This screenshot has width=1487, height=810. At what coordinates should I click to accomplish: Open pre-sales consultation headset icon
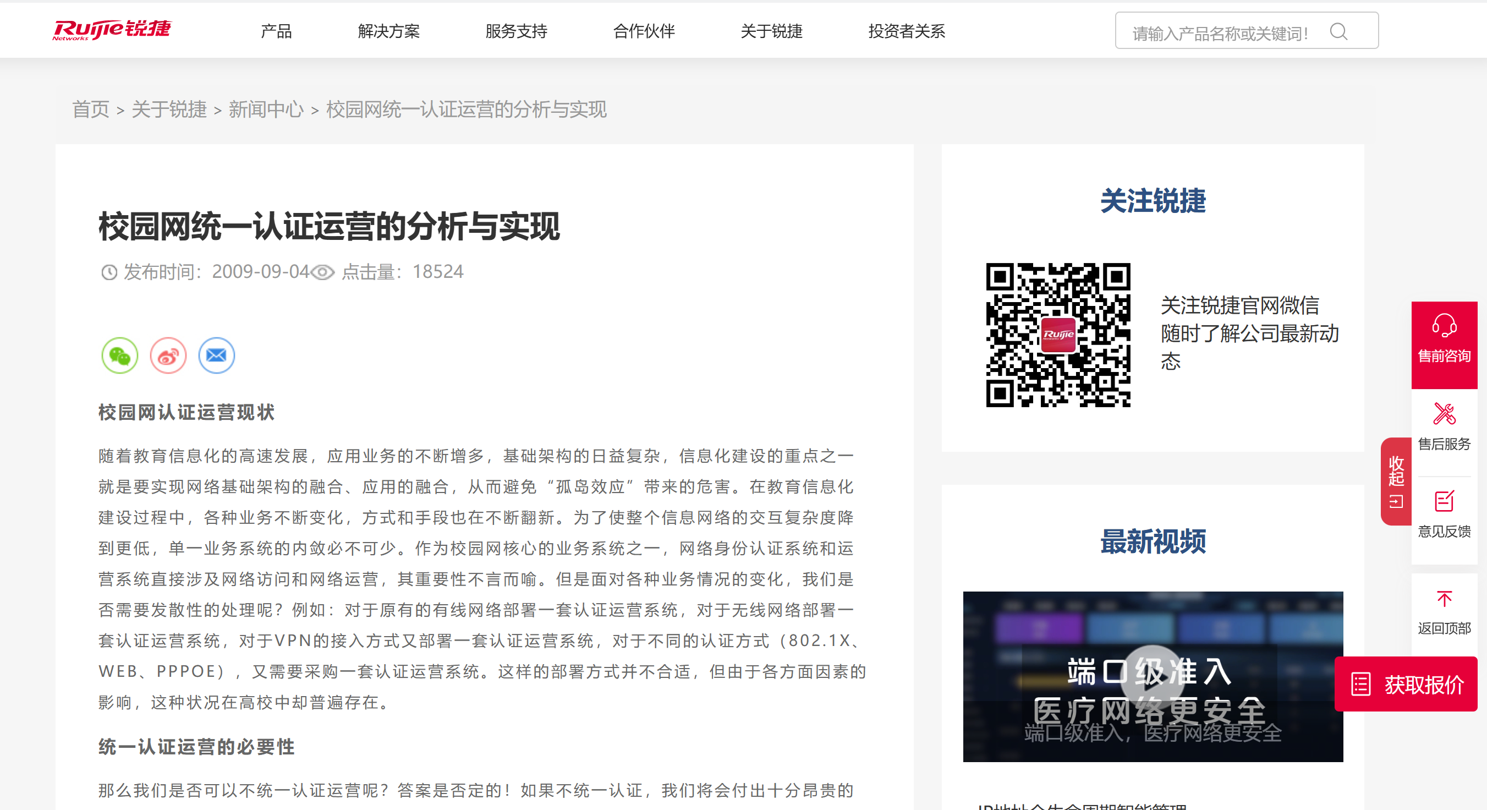1444,326
